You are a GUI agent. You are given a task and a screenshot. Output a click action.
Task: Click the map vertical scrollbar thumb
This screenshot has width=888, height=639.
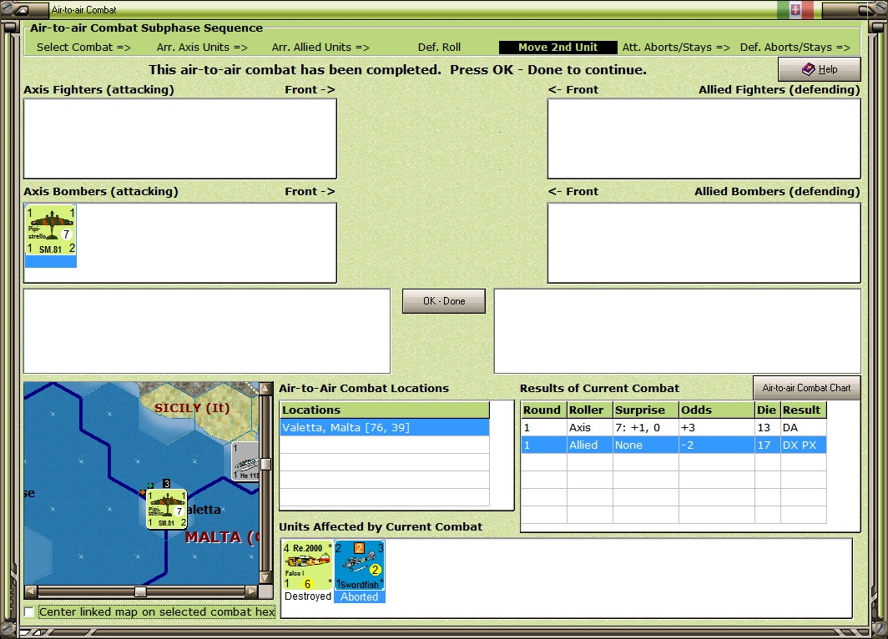[265, 464]
